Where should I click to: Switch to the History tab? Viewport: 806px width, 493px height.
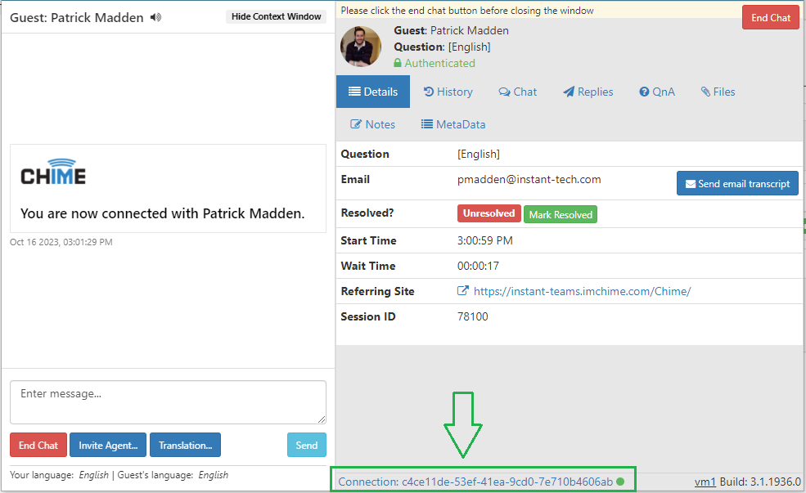[x=448, y=92]
